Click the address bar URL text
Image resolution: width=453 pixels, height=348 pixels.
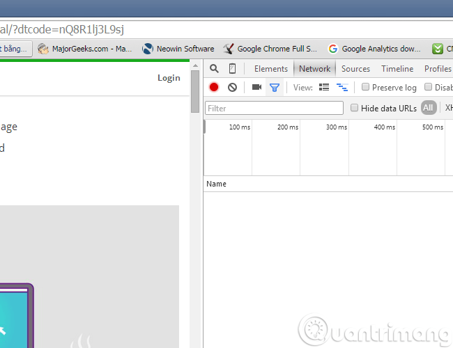click(62, 29)
